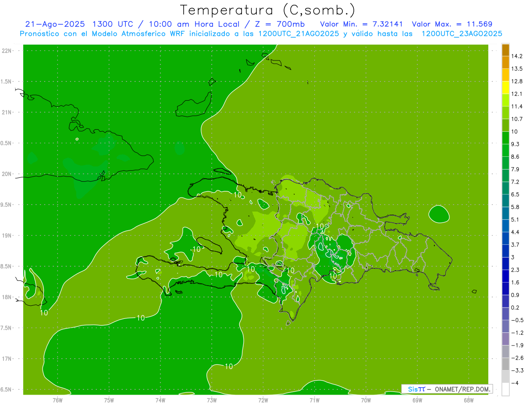Click the title 'Temperatura (C,somb.)'
The image size is (526, 406).
coord(268,11)
